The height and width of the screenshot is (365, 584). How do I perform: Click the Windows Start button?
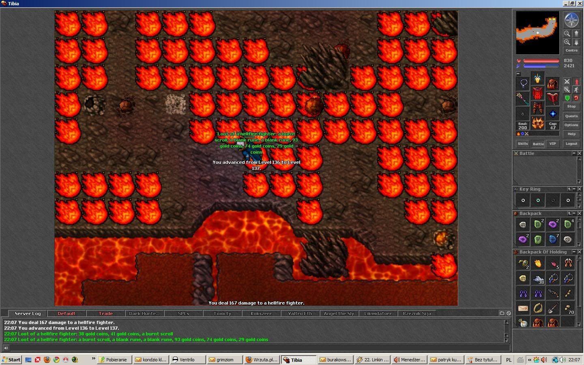11,360
